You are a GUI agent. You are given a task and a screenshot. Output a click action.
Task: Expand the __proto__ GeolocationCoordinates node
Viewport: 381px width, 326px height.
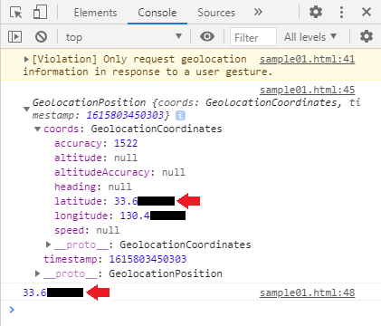(48, 244)
